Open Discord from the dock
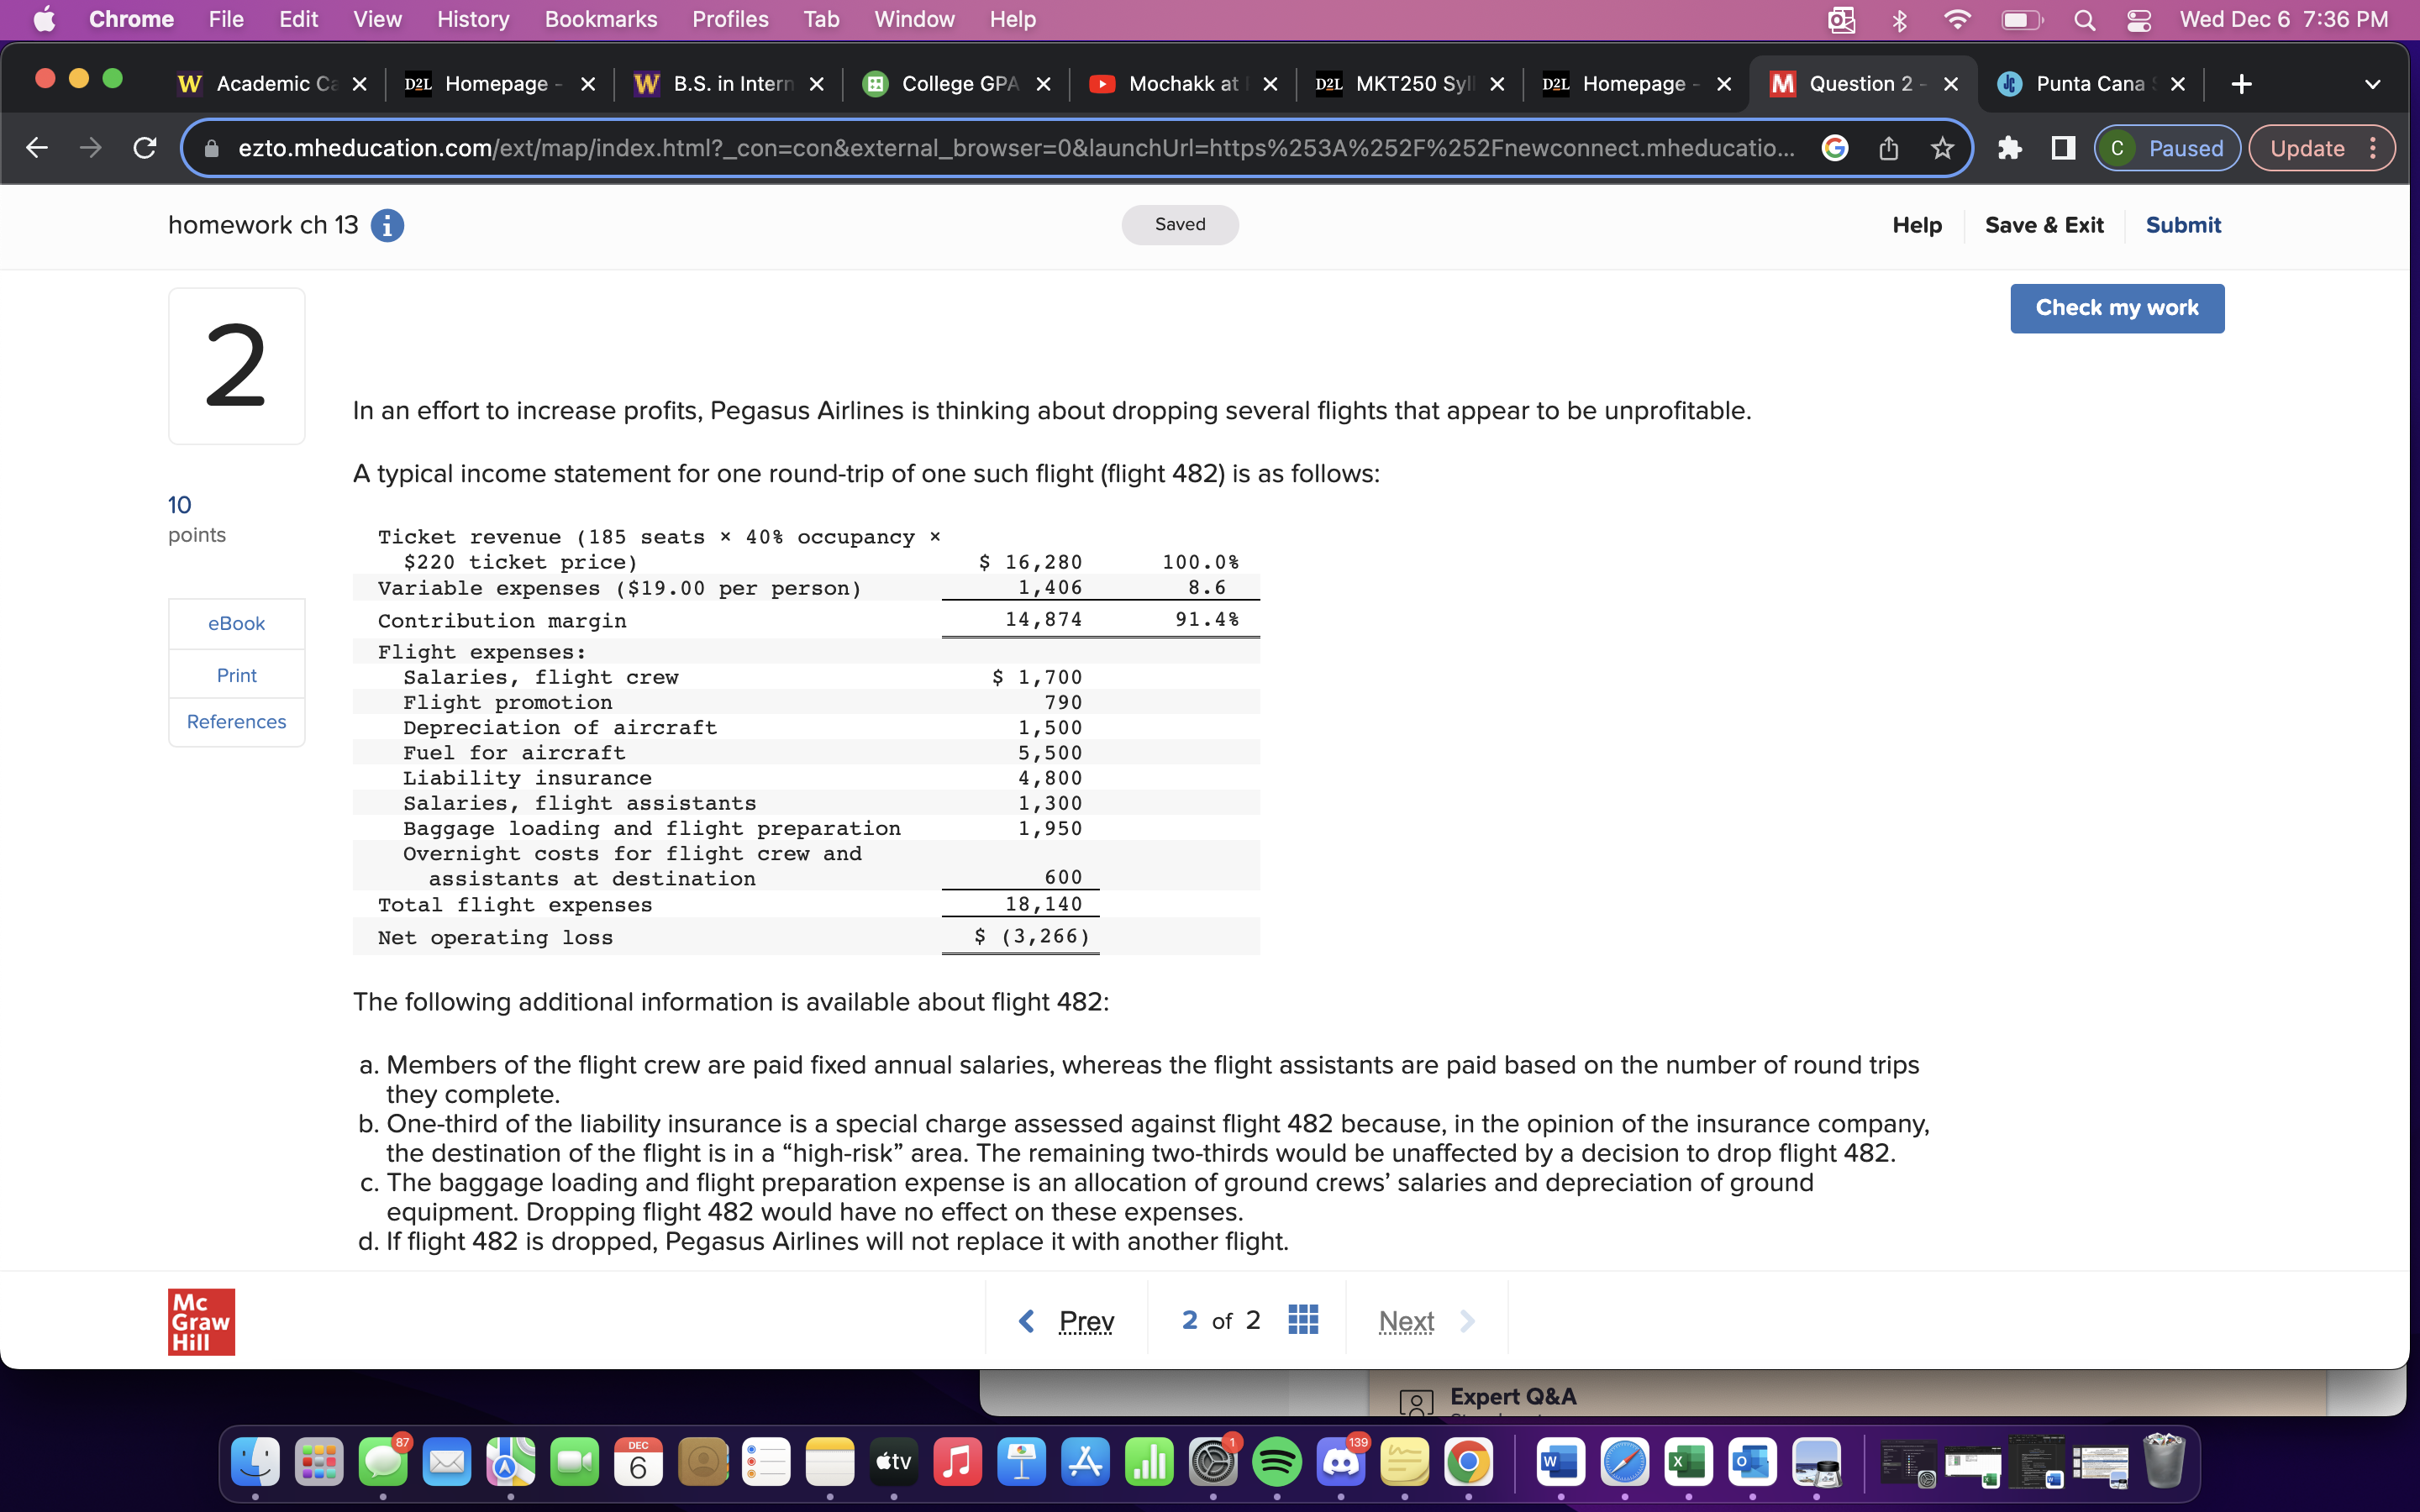 [x=1342, y=1462]
